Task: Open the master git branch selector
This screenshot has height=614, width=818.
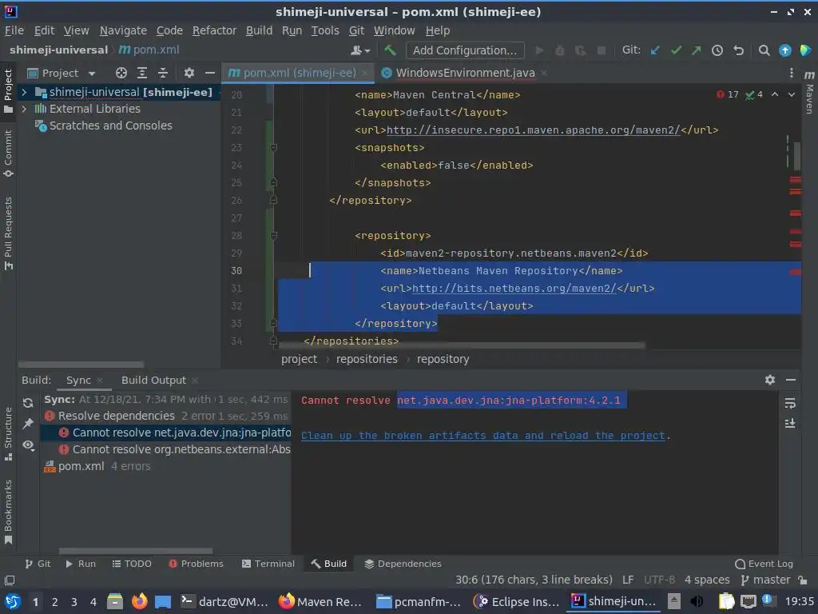Action: point(765,580)
